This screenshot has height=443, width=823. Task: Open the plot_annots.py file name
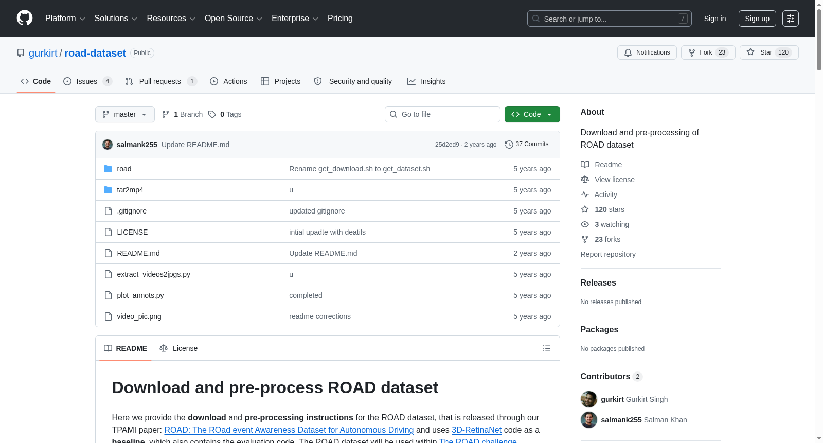coord(140,295)
